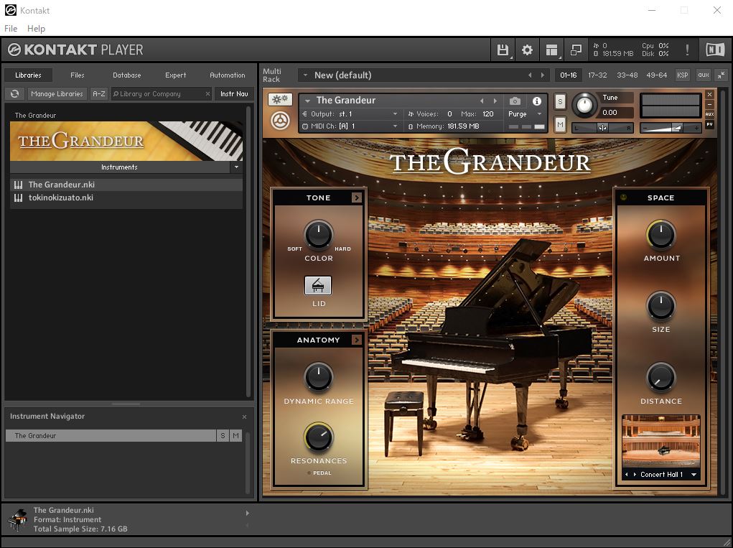Click the Tune knob
The width and height of the screenshot is (733, 548).
pos(584,105)
